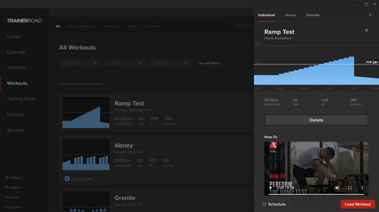The height and width of the screenshot is (212, 379).
Task: Switch to the Group tab
Action: click(x=290, y=15)
